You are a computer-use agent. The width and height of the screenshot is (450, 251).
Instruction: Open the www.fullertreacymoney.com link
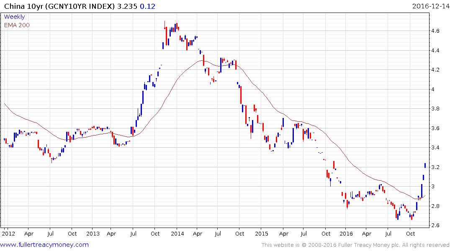click(x=44, y=245)
